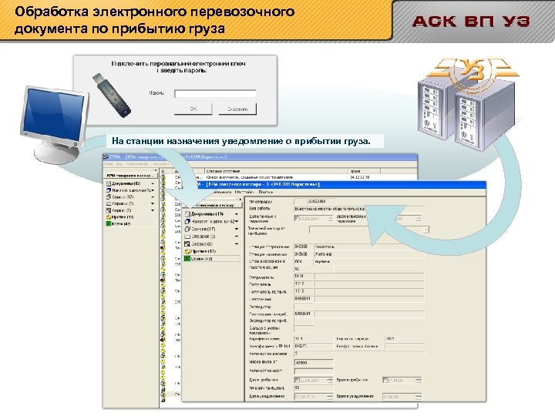Select Всего (43) row in front window
This screenshot has height=416, width=555.
point(212,259)
